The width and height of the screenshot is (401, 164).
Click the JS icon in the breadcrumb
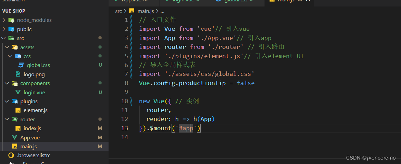click(x=131, y=11)
